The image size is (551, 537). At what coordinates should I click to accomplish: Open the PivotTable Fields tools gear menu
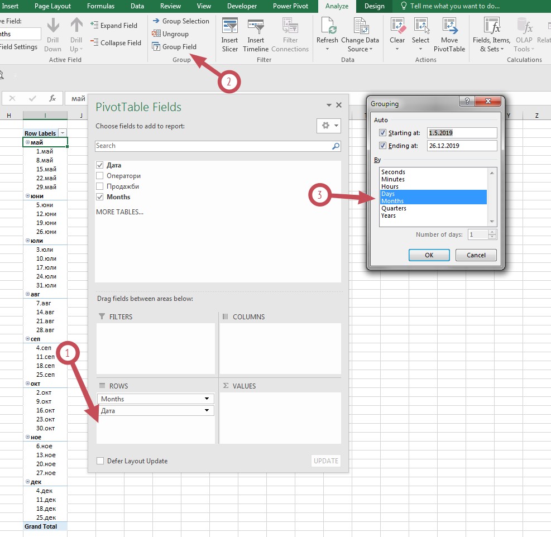coord(329,126)
